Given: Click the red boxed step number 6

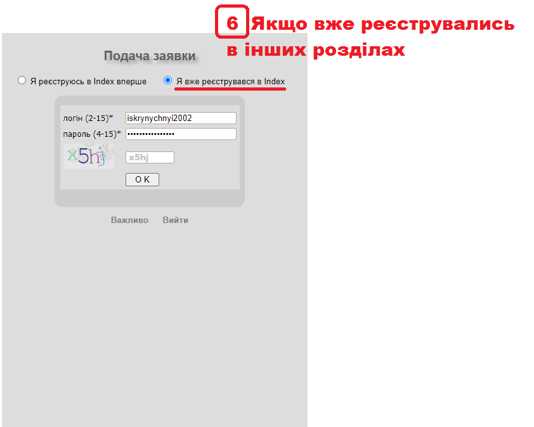Looking at the screenshot, I should coord(232,24).
